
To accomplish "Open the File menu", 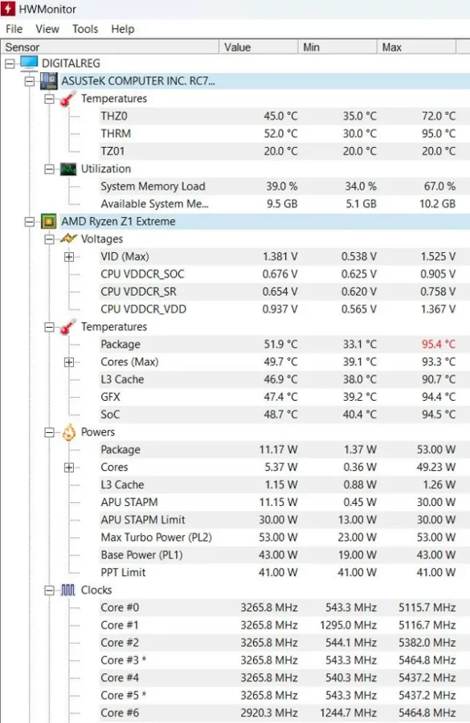I will (x=14, y=29).
